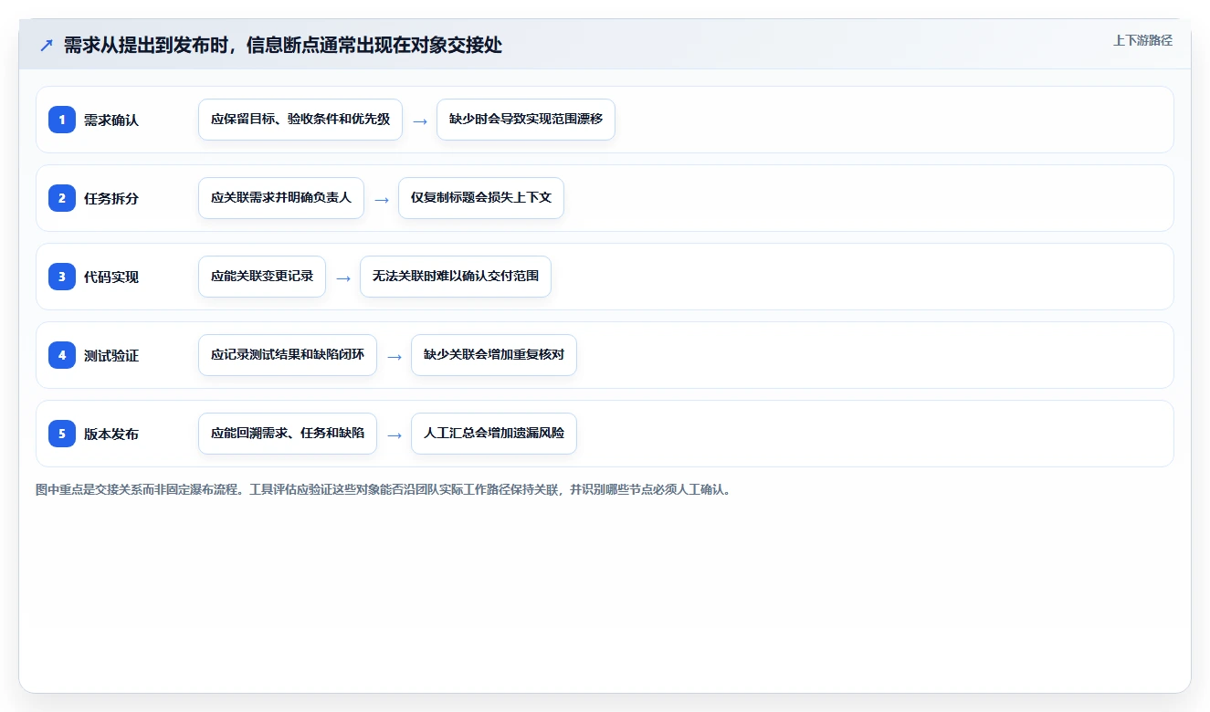Click the footnote text starting 图中重点是交接关系

(x=383, y=489)
